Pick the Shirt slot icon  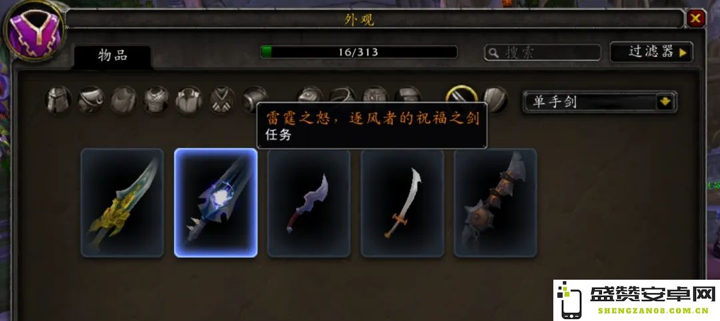[189, 99]
